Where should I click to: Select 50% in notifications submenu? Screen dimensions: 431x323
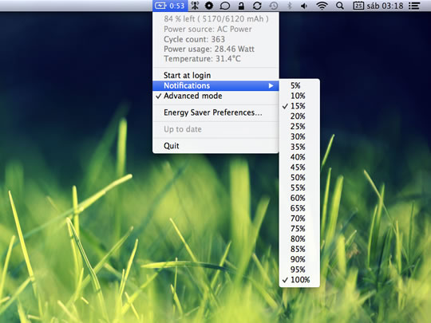pos(299,177)
